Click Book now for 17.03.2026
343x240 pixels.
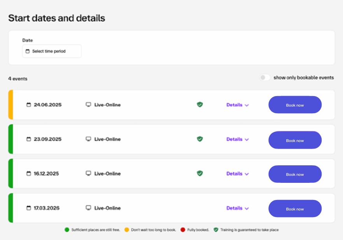click(295, 208)
